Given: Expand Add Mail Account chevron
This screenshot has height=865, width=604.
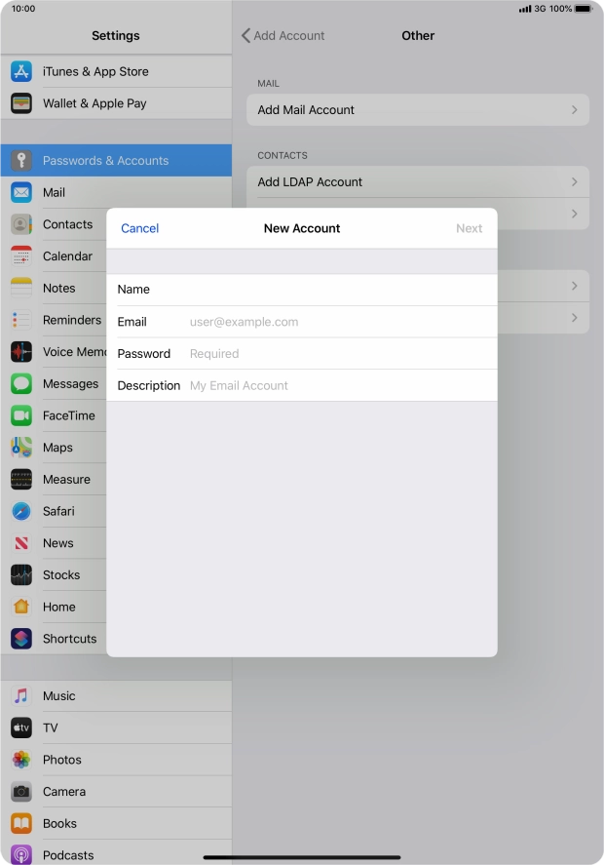Looking at the screenshot, I should [x=575, y=110].
